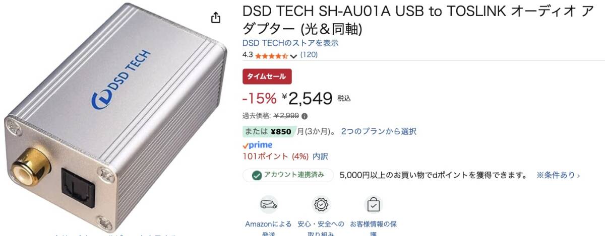Click the account linked badge
The image size is (605, 236).
[288, 175]
